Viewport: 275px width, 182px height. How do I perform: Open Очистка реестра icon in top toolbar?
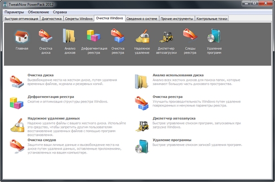118,36
